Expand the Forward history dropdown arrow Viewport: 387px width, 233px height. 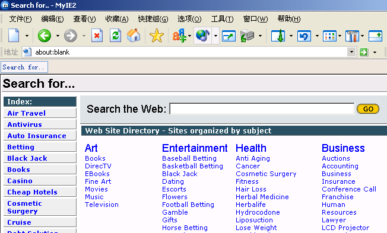tap(84, 36)
